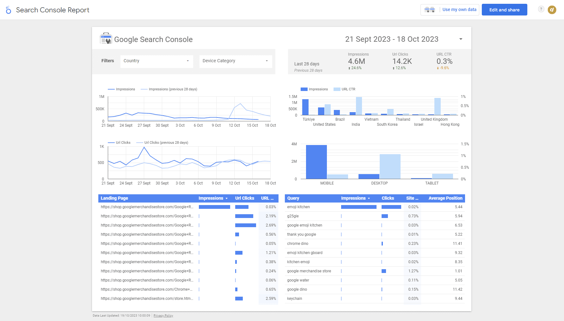Open the Country filter dropdown
564x321 pixels.
click(x=156, y=61)
